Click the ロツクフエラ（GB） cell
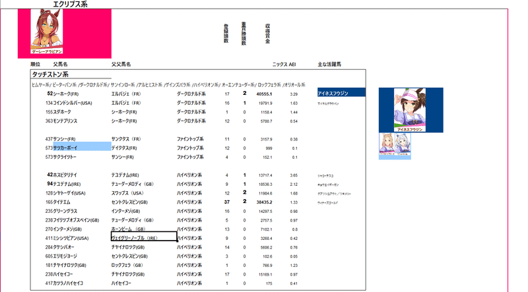 click(x=128, y=266)
